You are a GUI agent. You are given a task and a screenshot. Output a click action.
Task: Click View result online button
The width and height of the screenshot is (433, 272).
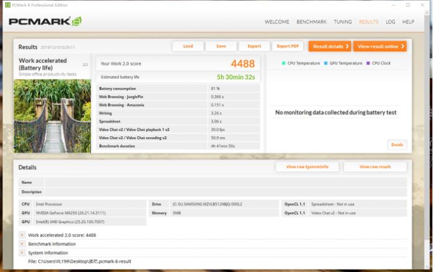380,46
